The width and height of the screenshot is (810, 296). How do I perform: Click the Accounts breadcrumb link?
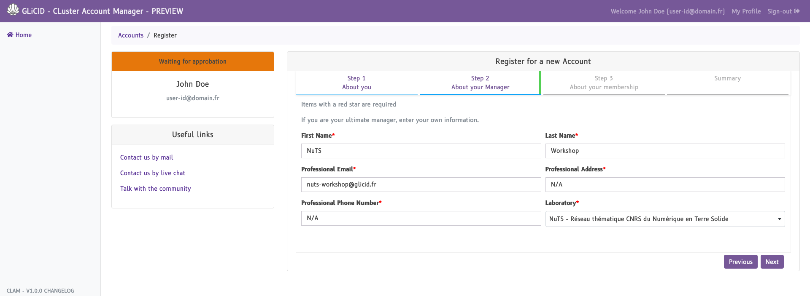(131, 35)
